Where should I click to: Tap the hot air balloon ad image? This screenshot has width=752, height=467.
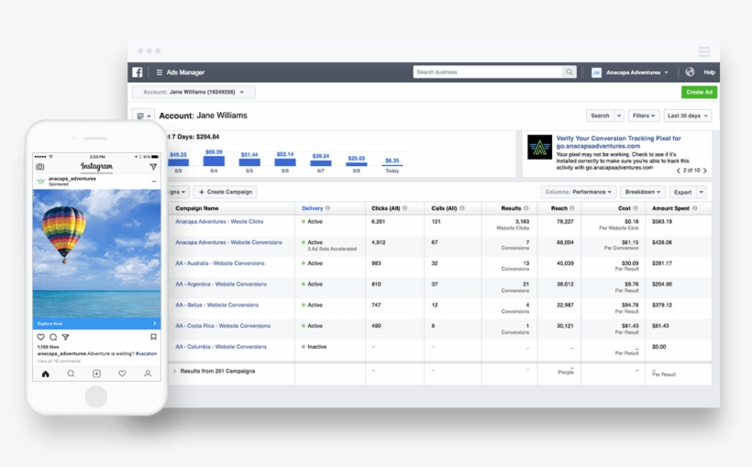click(96, 253)
